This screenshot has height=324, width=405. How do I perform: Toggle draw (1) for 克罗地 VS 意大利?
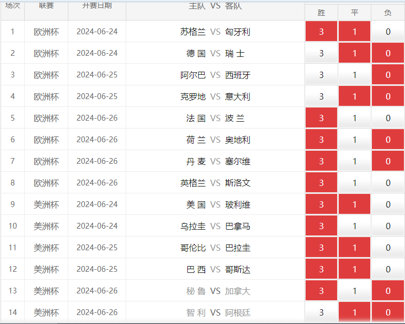click(355, 96)
